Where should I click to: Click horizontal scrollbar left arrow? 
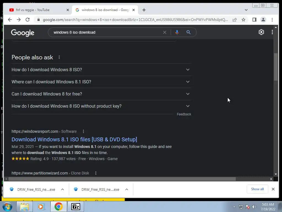[x=6, y=179]
